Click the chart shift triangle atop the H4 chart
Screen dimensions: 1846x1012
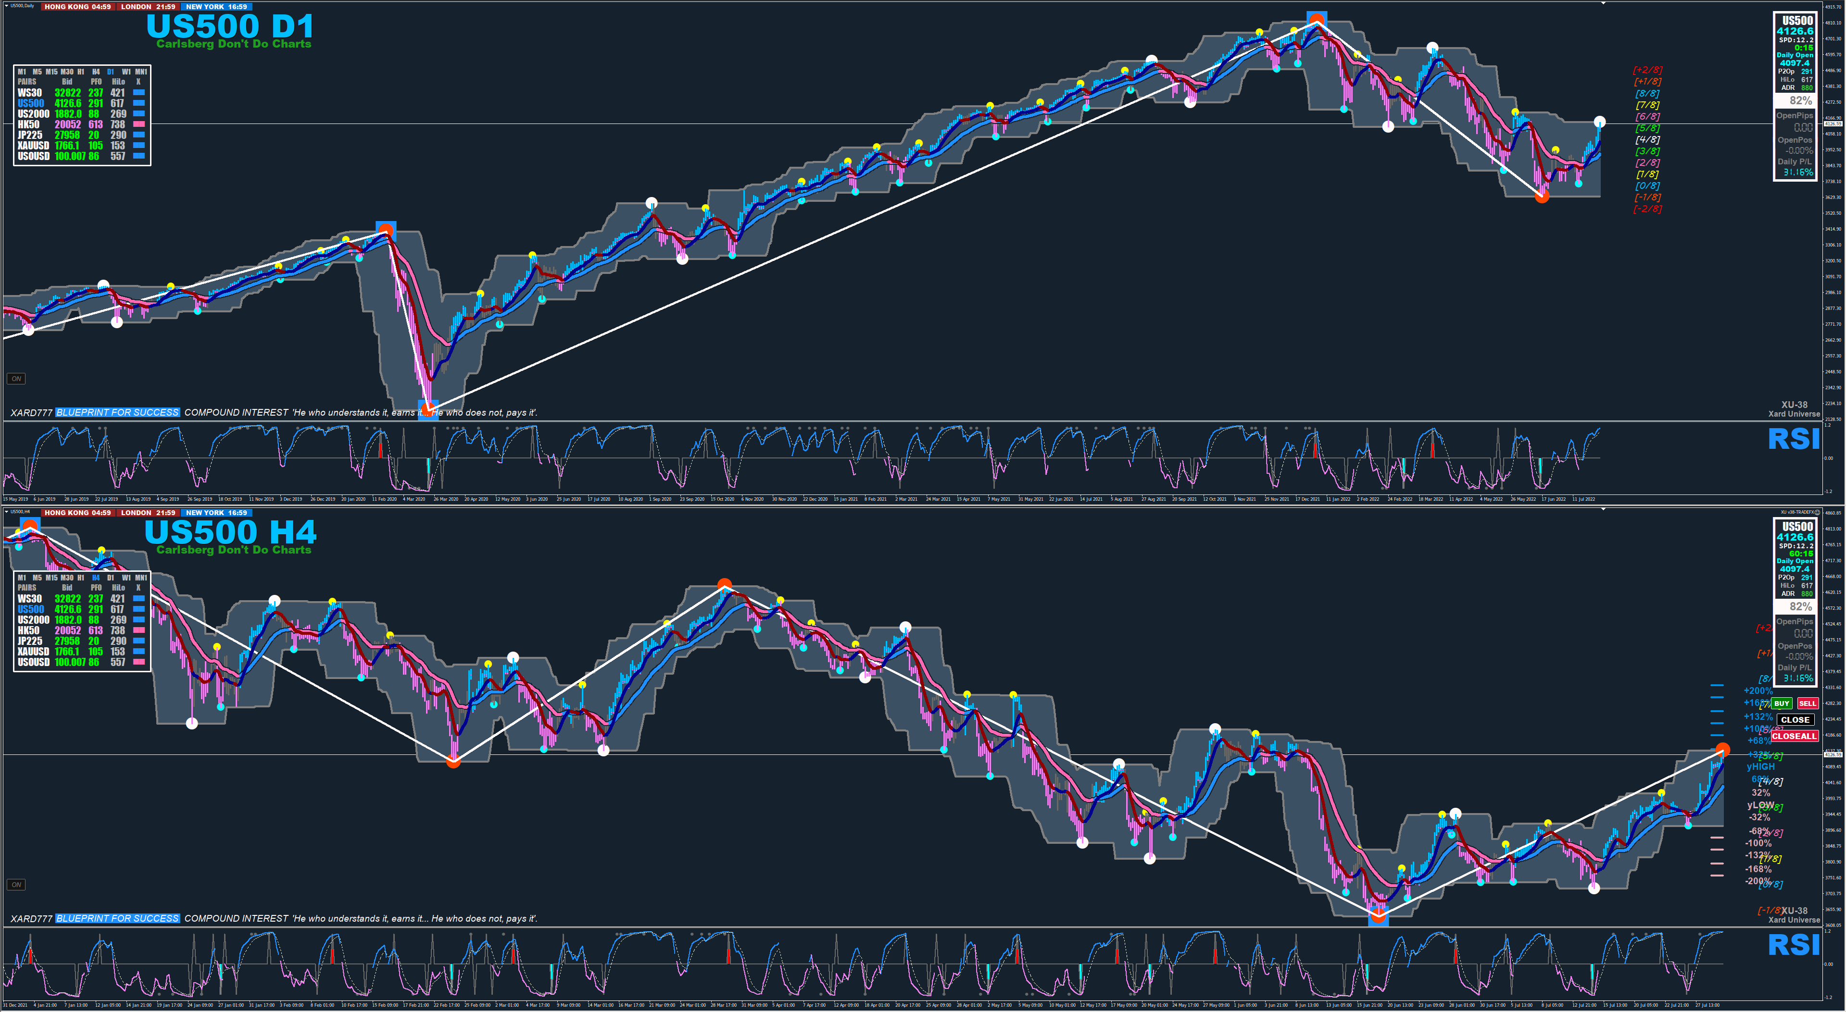[1603, 509]
